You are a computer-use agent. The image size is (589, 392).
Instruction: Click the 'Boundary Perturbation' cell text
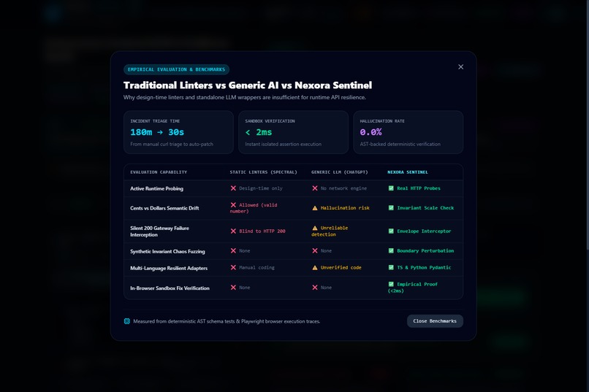coord(425,250)
